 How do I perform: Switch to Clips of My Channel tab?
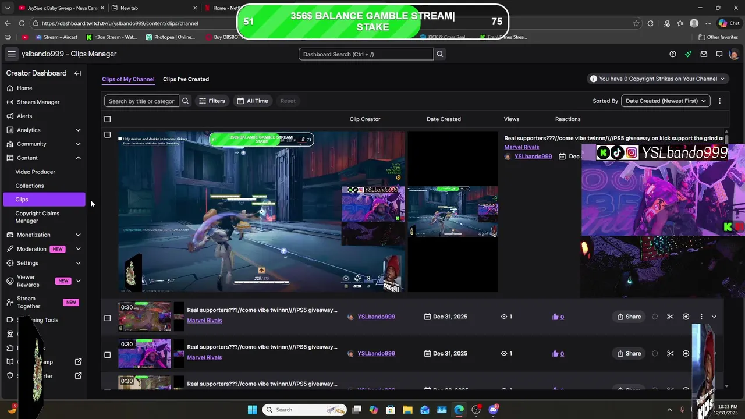pyautogui.click(x=128, y=79)
